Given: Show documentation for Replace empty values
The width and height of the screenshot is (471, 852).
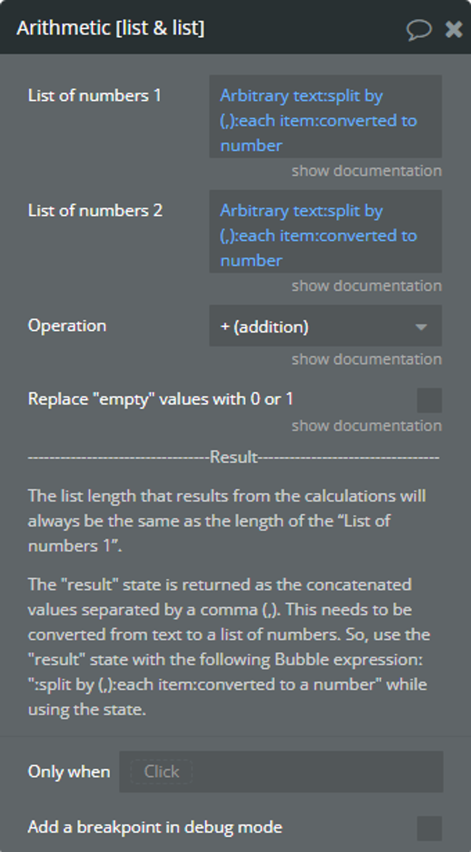Looking at the screenshot, I should click(x=367, y=426).
